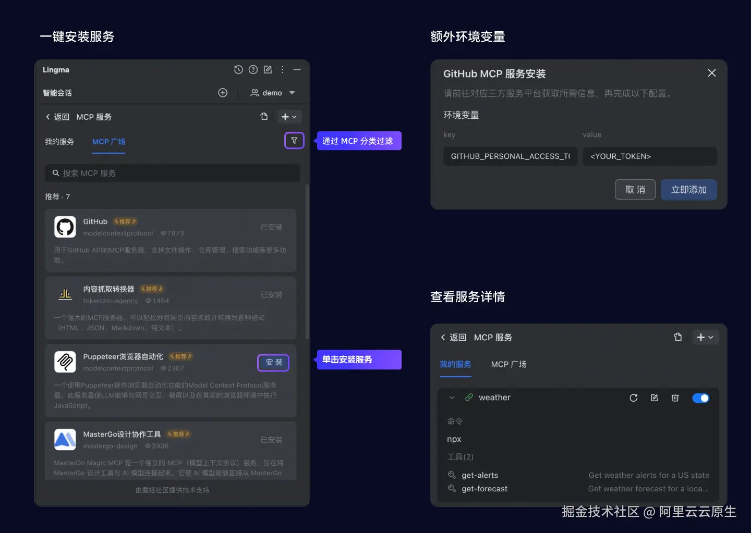
Task: Click the weather service name
Action: (x=495, y=398)
